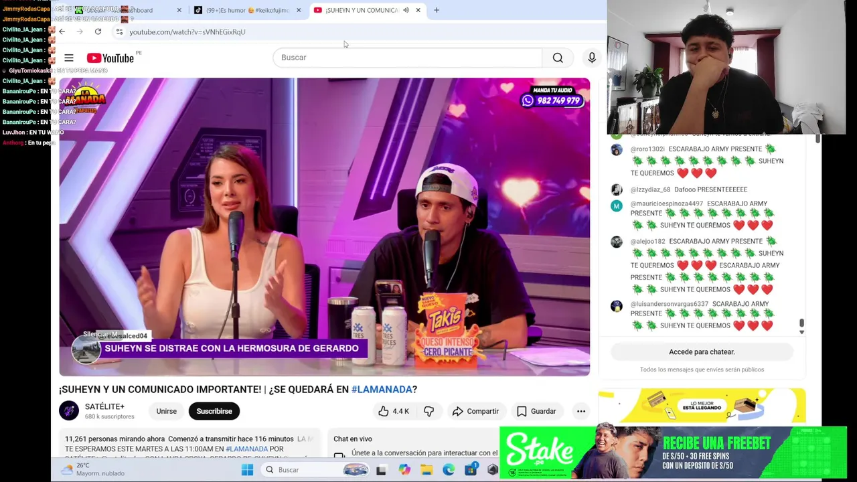The image size is (857, 482).
Task: Open @alejoo182 chat avatar
Action: point(617,242)
